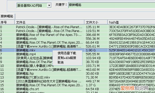Select file 猿族崛起(TC版)cd2.mkv
Viewport: 155px width, 93px height.
coord(33,78)
